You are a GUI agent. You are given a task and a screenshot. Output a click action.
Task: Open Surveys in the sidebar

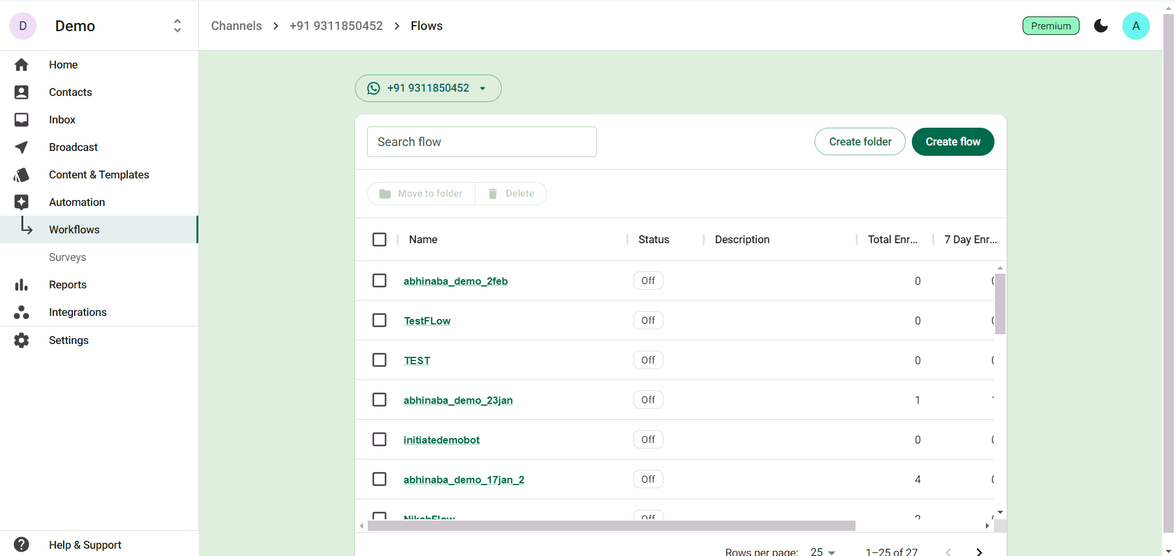click(x=67, y=257)
